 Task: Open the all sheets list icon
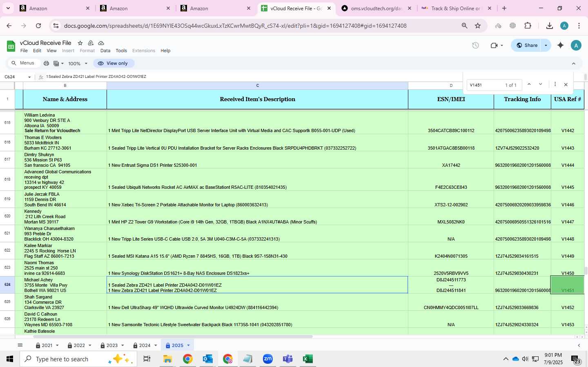coord(20,345)
